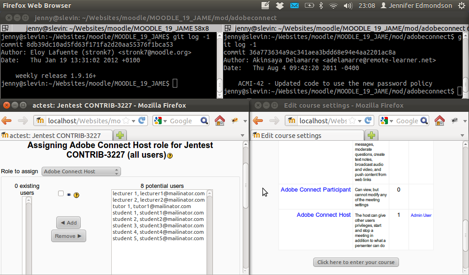Open Role to assign dropdown
469x275 pixels.
coord(81,171)
